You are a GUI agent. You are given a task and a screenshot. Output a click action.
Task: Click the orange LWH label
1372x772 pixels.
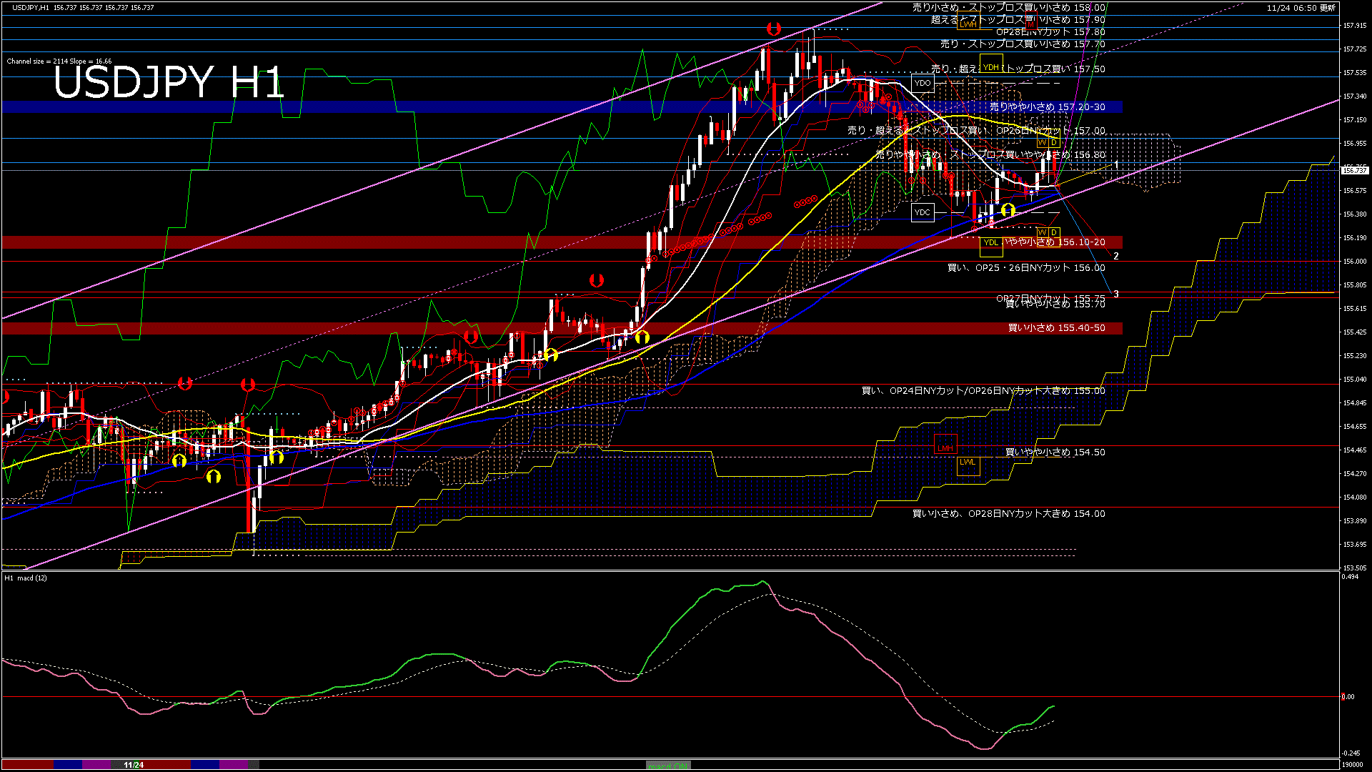pyautogui.click(x=968, y=24)
